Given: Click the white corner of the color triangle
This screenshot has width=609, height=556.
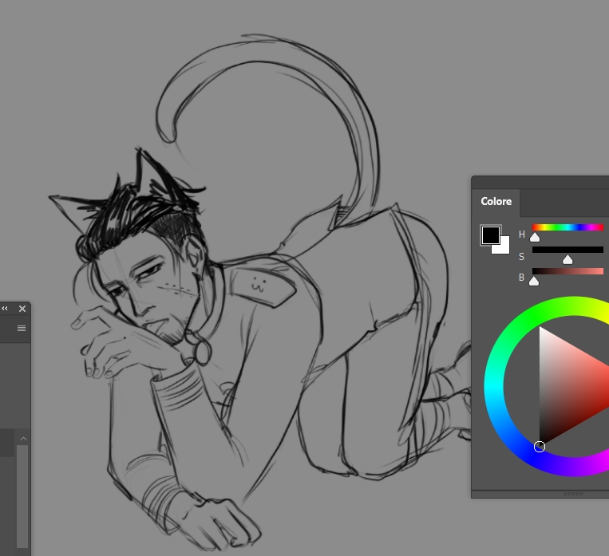Looking at the screenshot, I should click(x=542, y=331).
